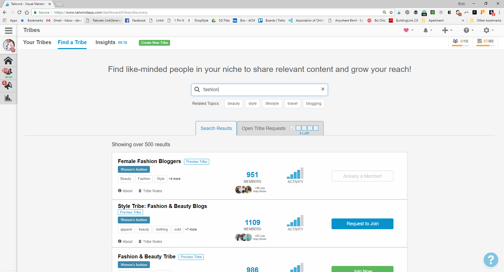The height and width of the screenshot is (272, 504).
Task: Open the profile avatar in sidebar
Action: (x=9, y=45)
